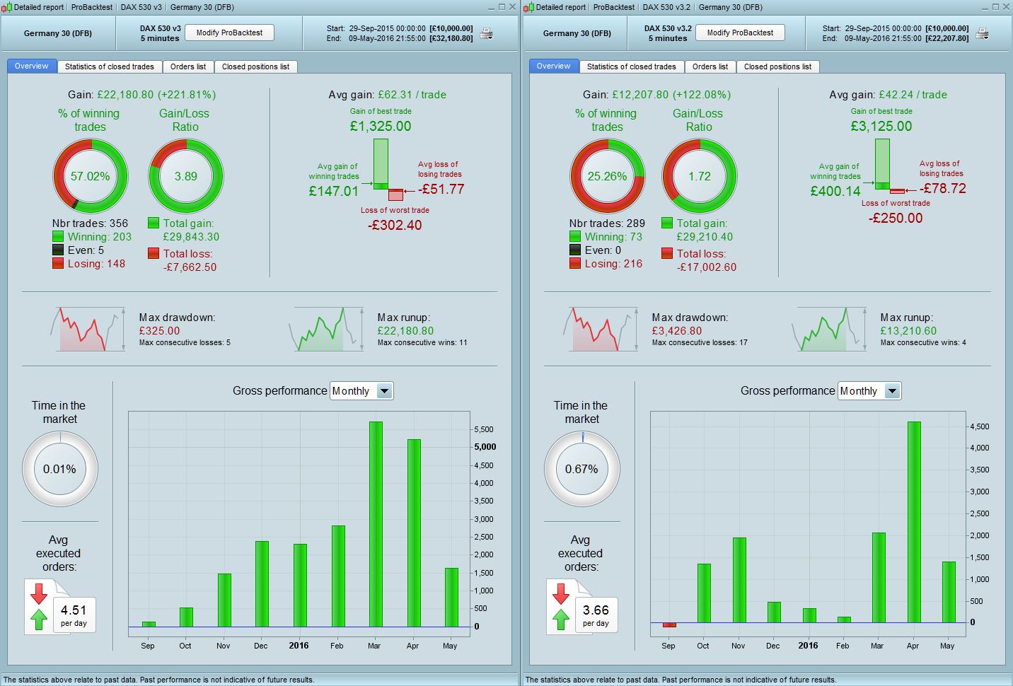Click the left Time in the market 0.01% dial
The width and height of the screenshot is (1013, 686).
60,469
